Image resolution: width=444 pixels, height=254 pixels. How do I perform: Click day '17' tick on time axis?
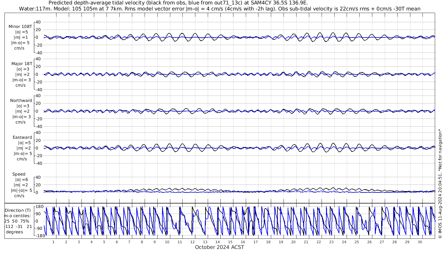(x=256, y=242)
